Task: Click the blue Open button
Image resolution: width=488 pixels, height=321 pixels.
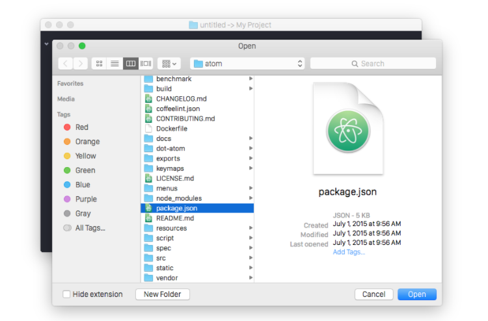Action: click(x=417, y=294)
